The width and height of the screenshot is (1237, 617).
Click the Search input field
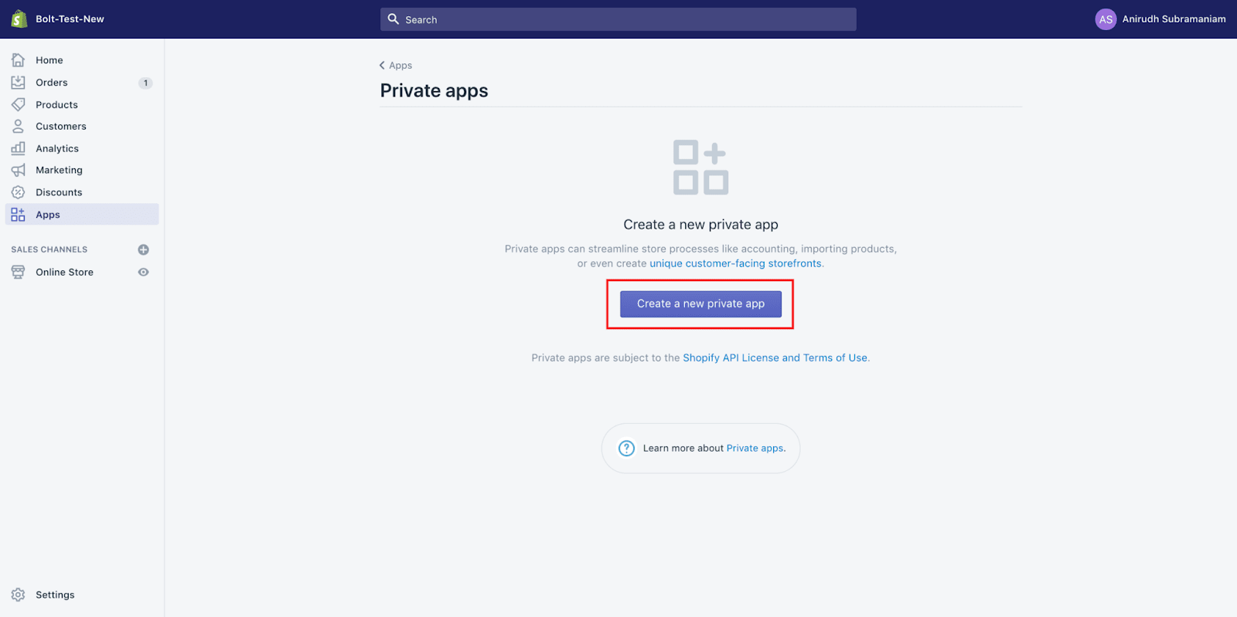618,19
